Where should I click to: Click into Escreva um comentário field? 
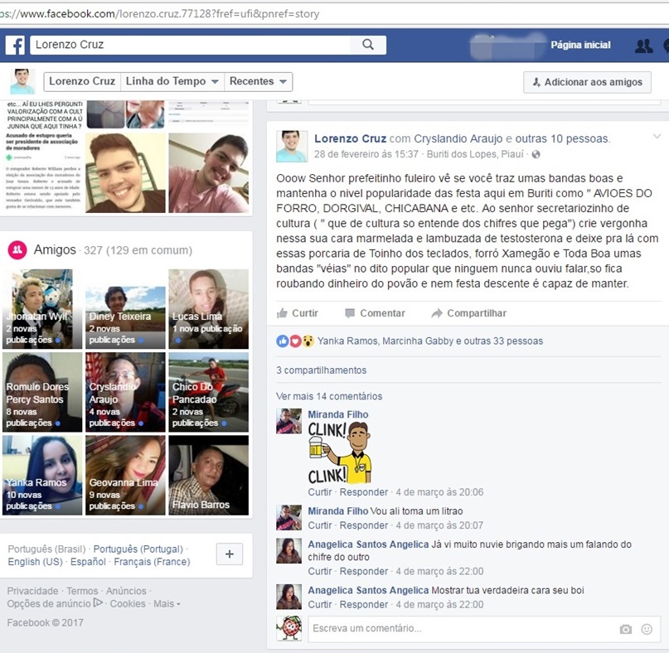pyautogui.click(x=456, y=628)
